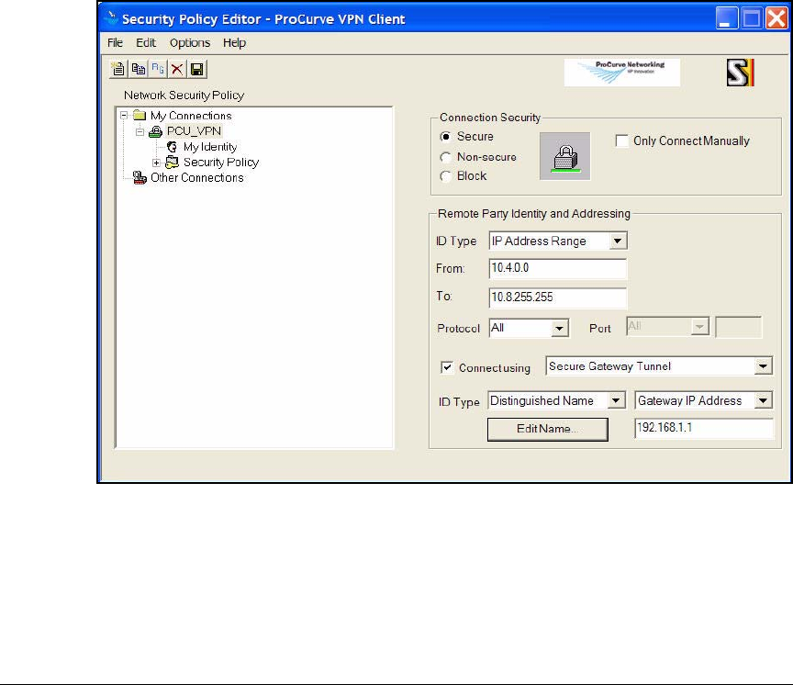The height and width of the screenshot is (685, 793).
Task: Click the Edit Name... button
Action: [548, 429]
